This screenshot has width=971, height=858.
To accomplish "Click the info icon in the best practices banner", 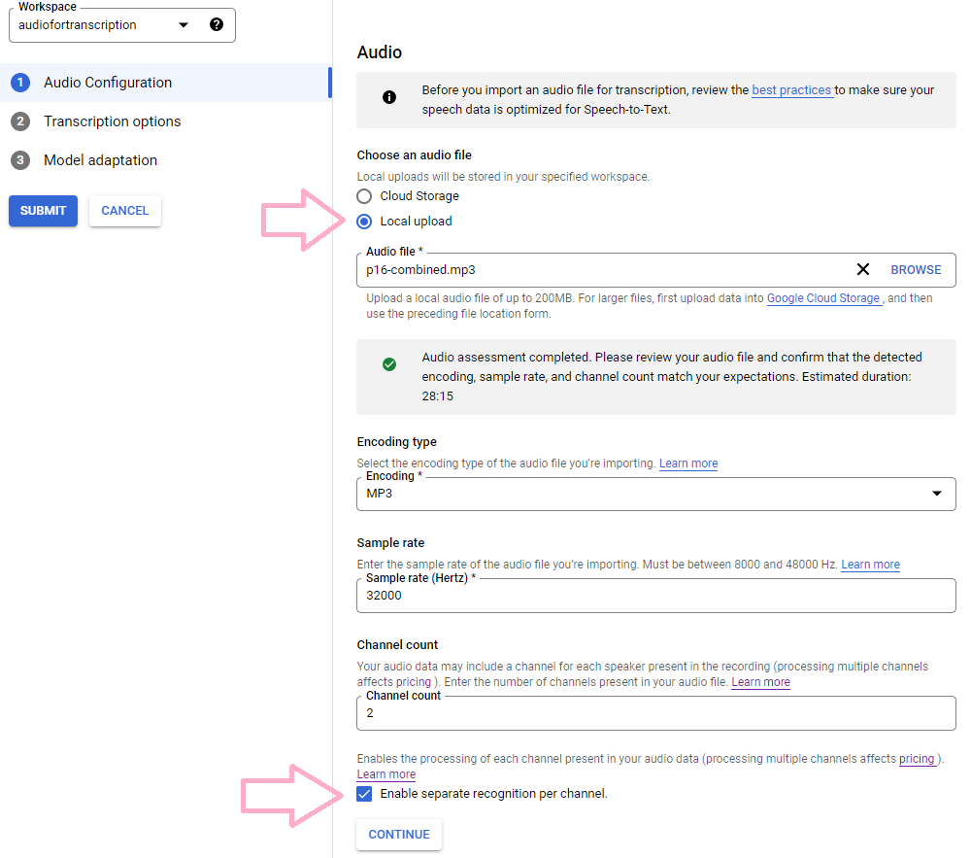I will pos(389,98).
